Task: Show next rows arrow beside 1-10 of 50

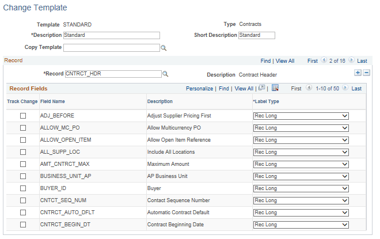Action: pos(345,88)
